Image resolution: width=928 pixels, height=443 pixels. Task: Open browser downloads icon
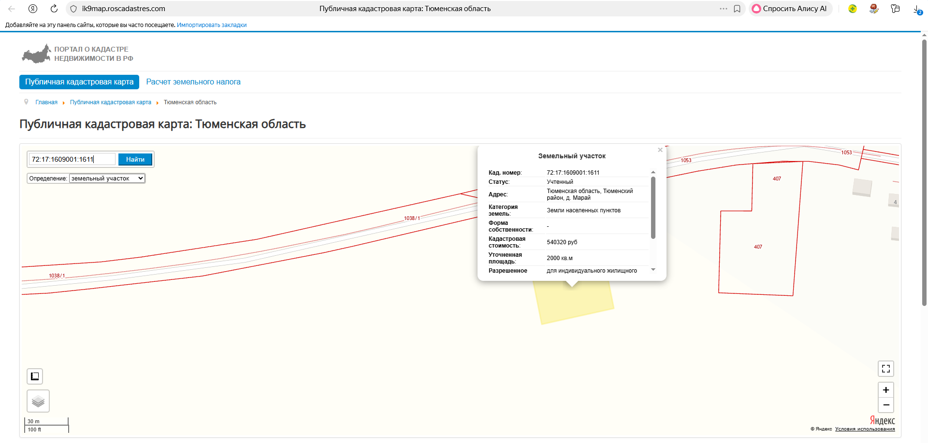[x=916, y=9]
